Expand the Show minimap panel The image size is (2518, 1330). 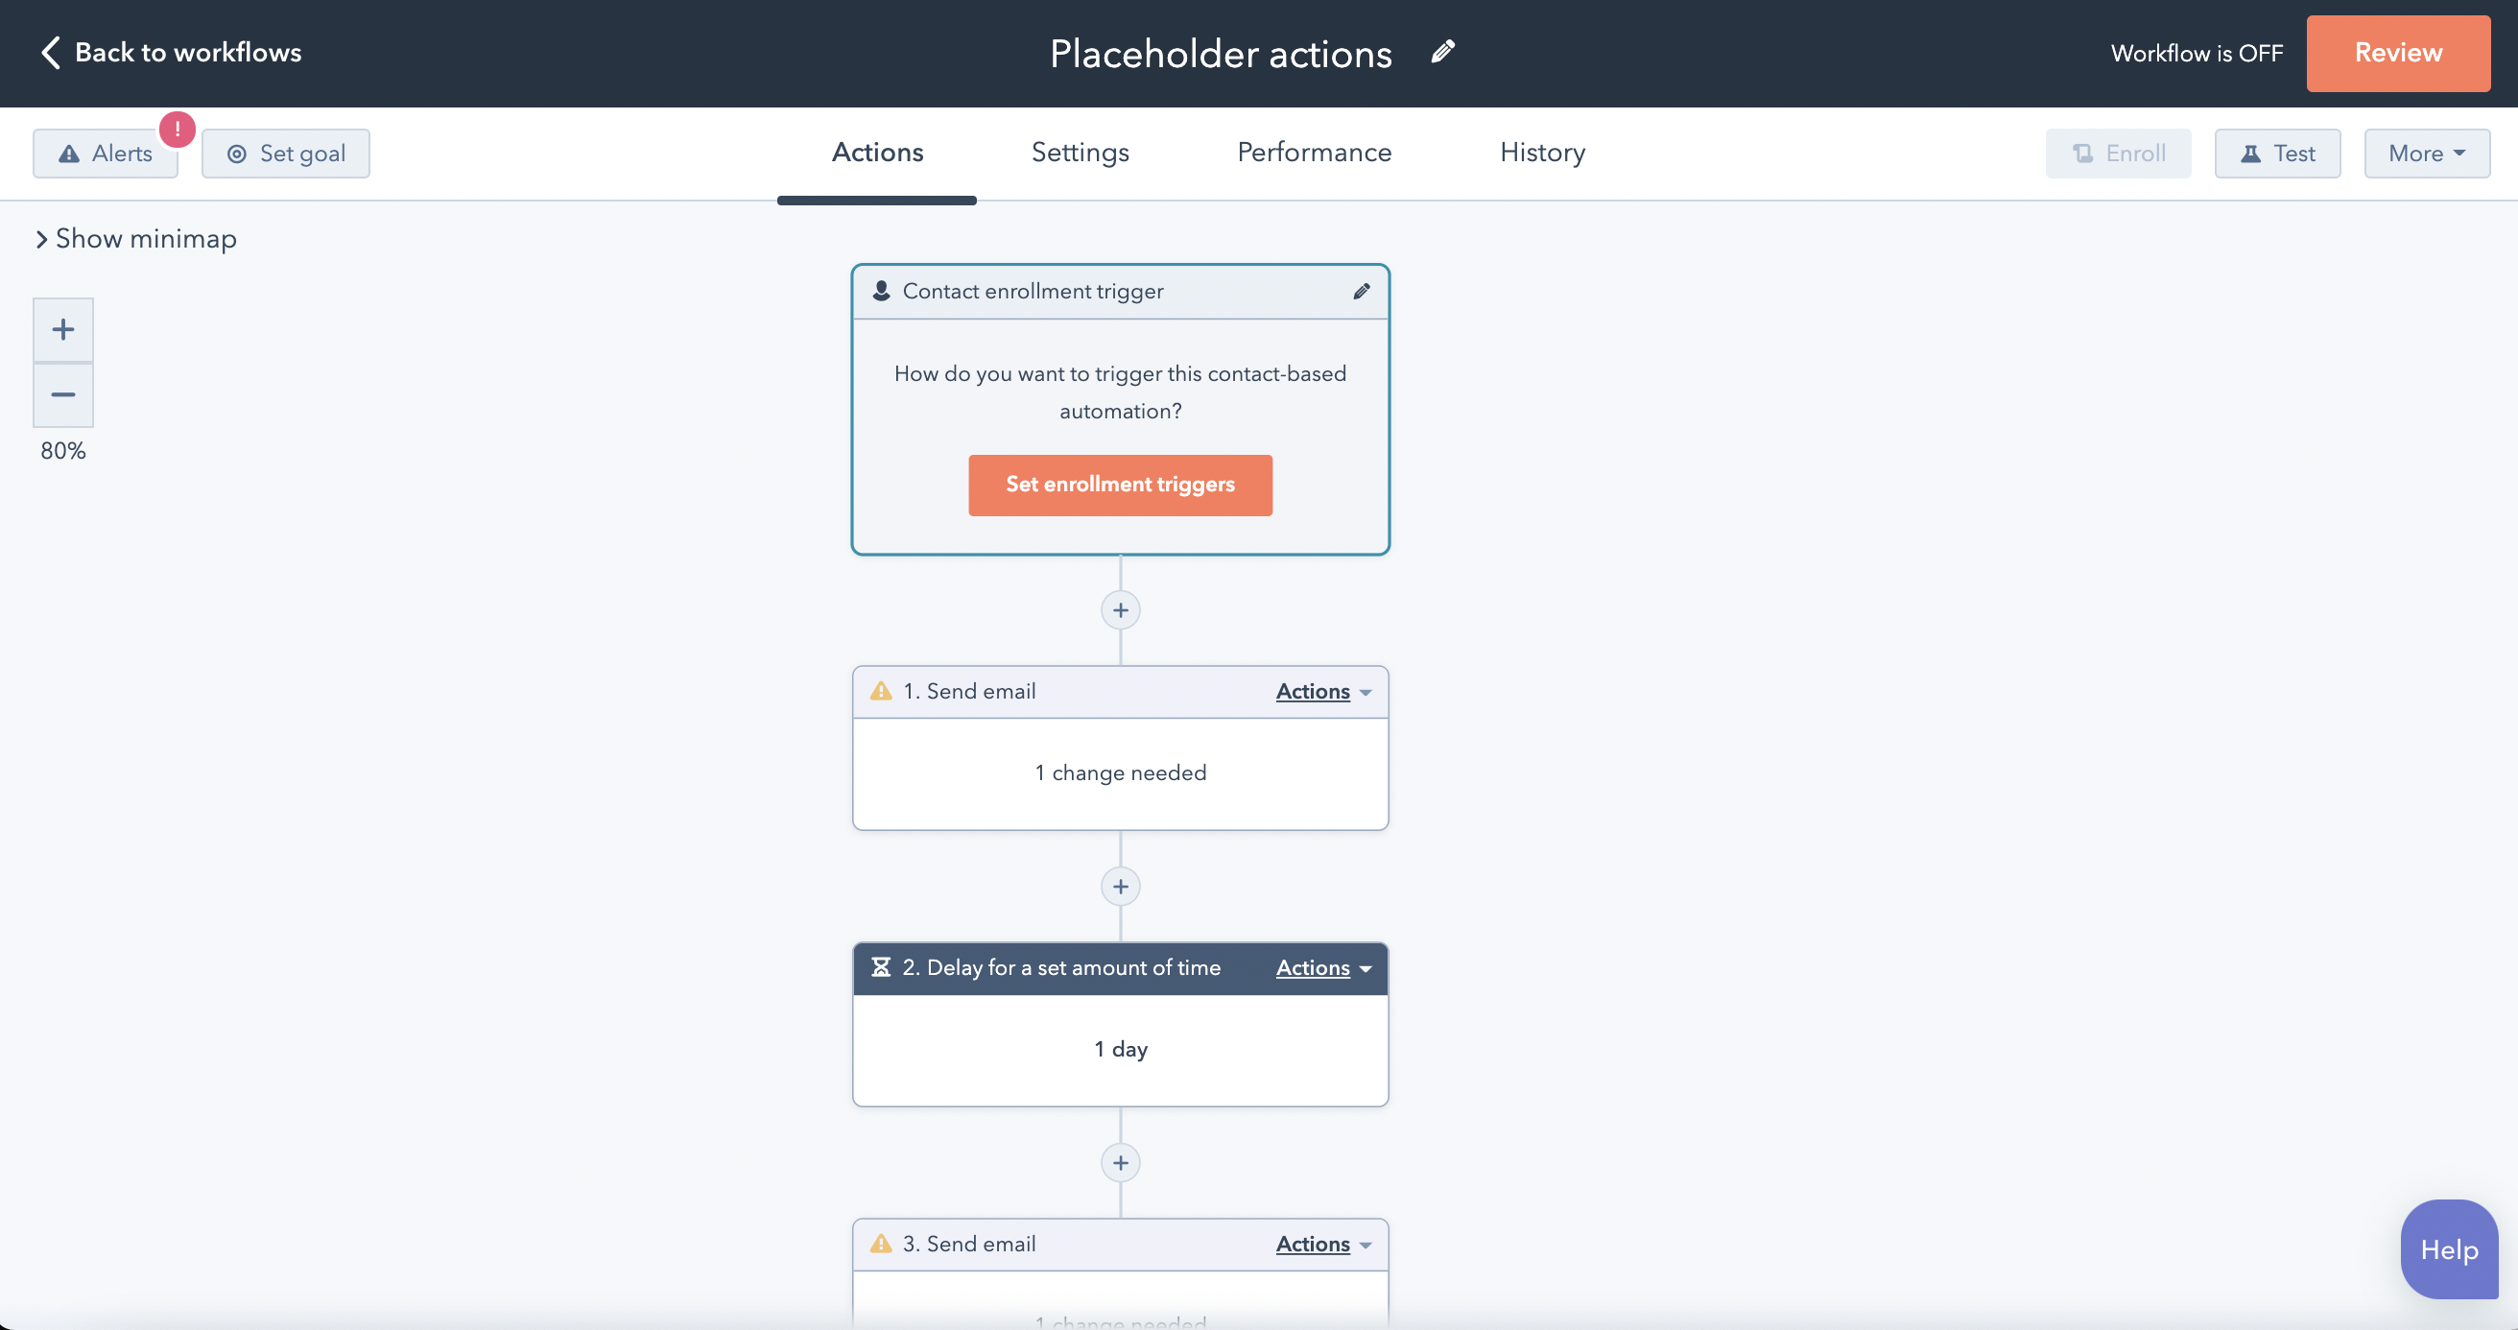[133, 238]
